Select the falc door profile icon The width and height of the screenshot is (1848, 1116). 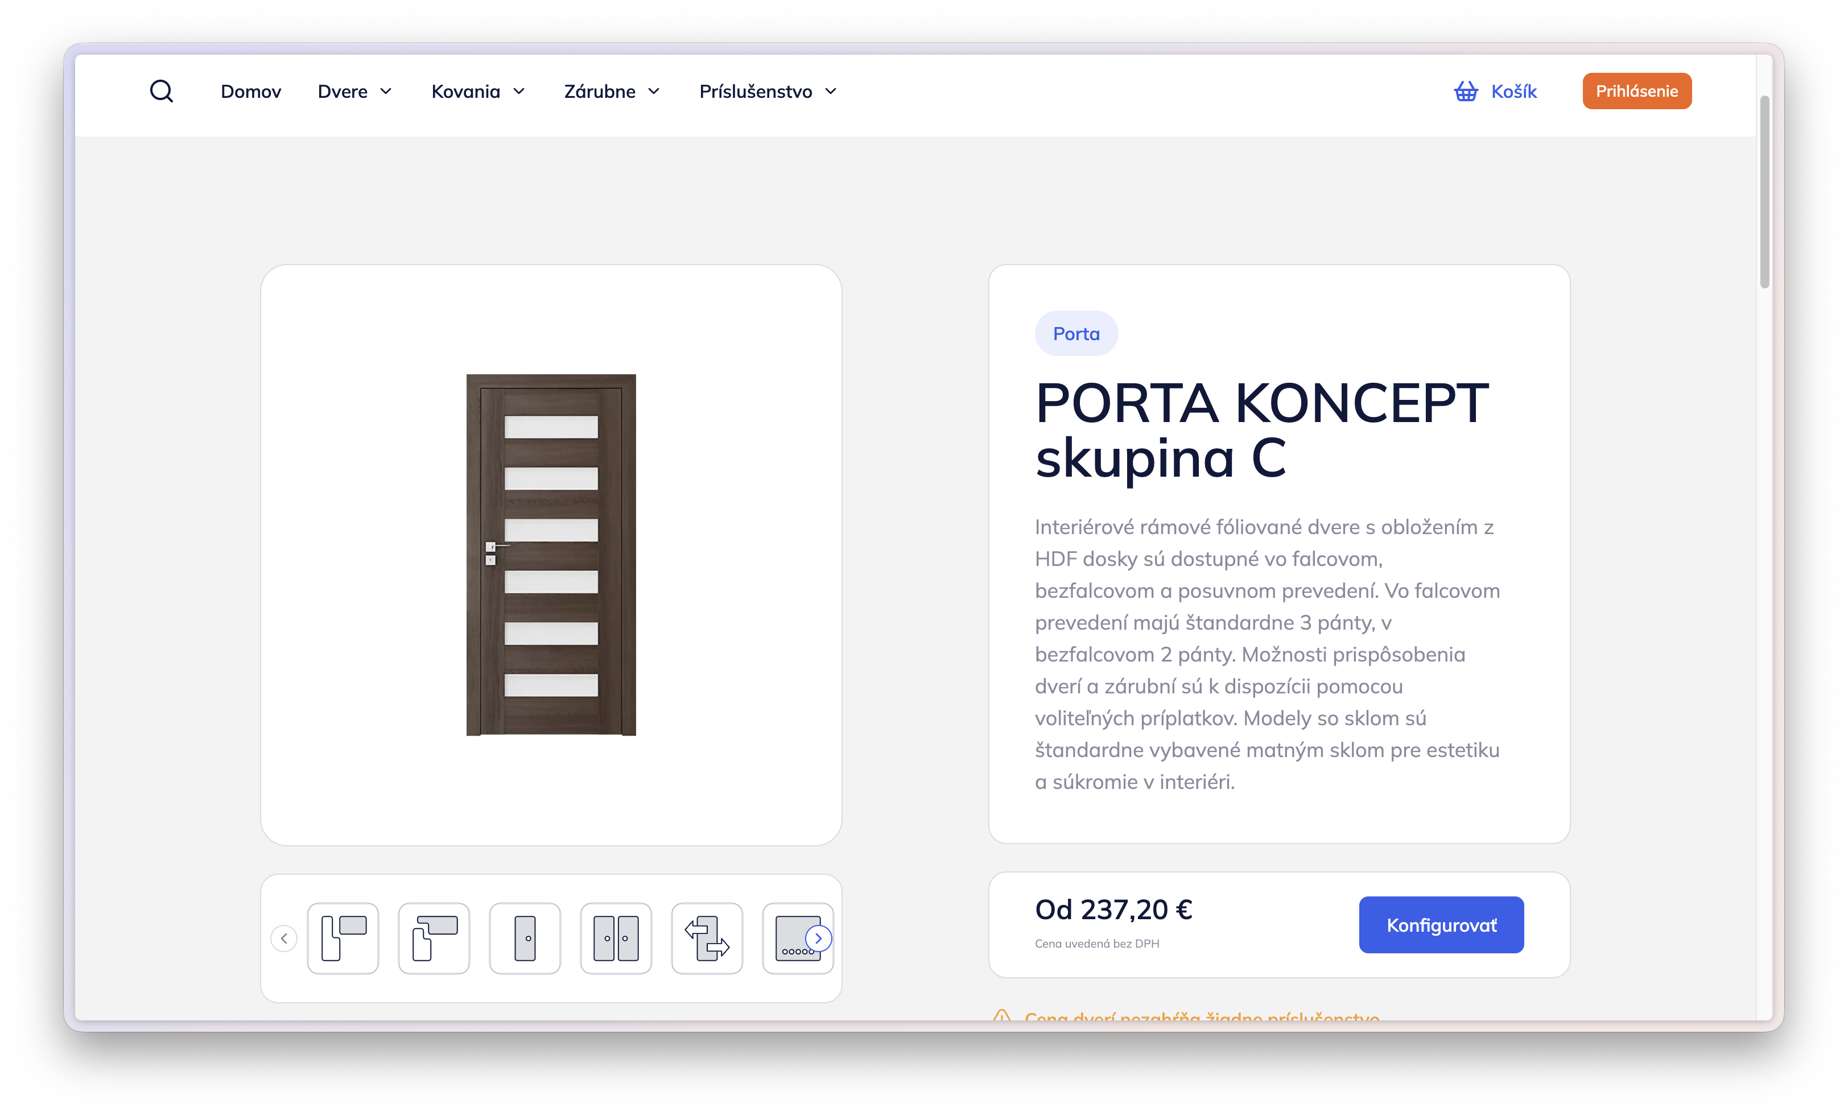[x=343, y=939]
